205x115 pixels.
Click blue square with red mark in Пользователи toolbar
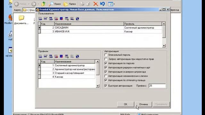pos(61,19)
